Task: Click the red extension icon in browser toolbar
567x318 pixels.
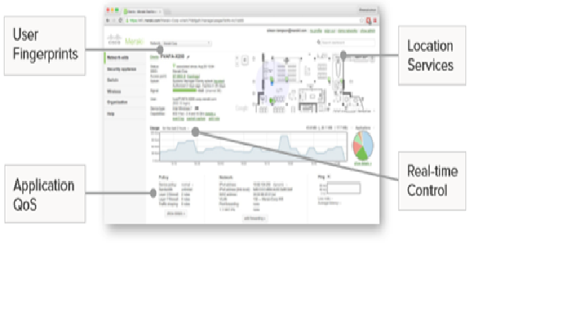Action: [369, 21]
